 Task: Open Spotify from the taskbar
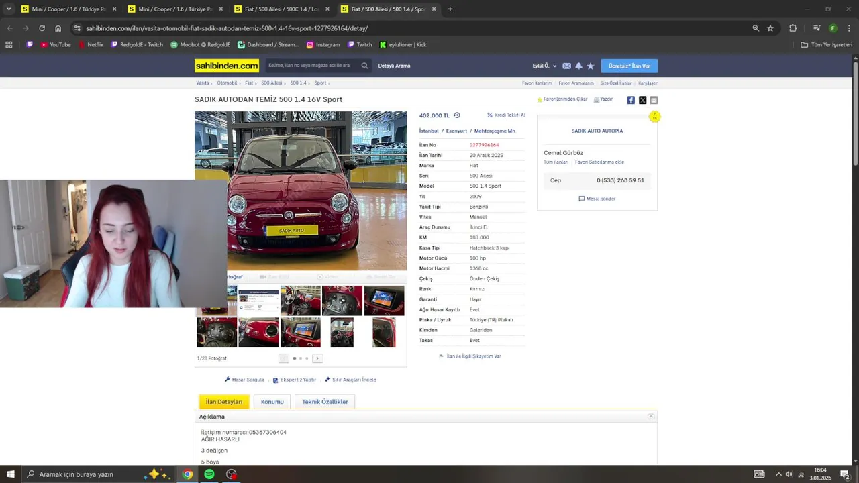(209, 474)
